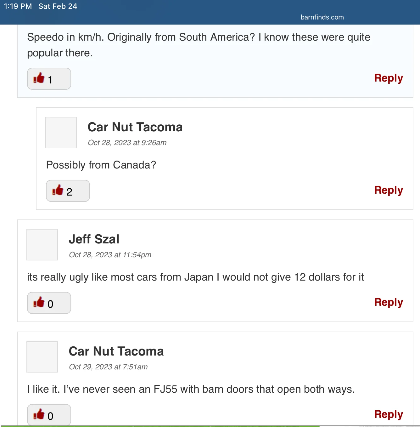
Task: Reply to the FJ55 barn doors comment
Action: [x=389, y=414]
